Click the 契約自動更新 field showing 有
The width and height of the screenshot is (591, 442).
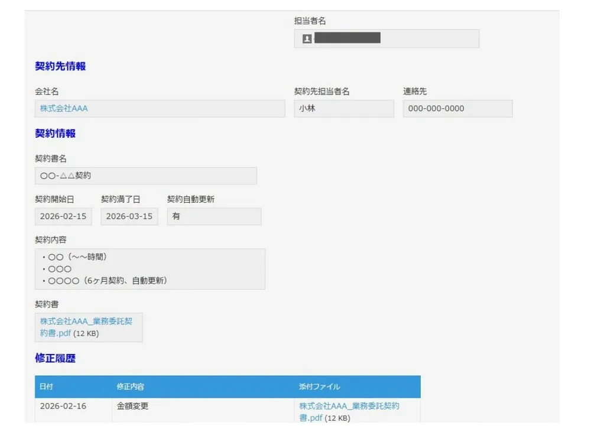(x=214, y=216)
